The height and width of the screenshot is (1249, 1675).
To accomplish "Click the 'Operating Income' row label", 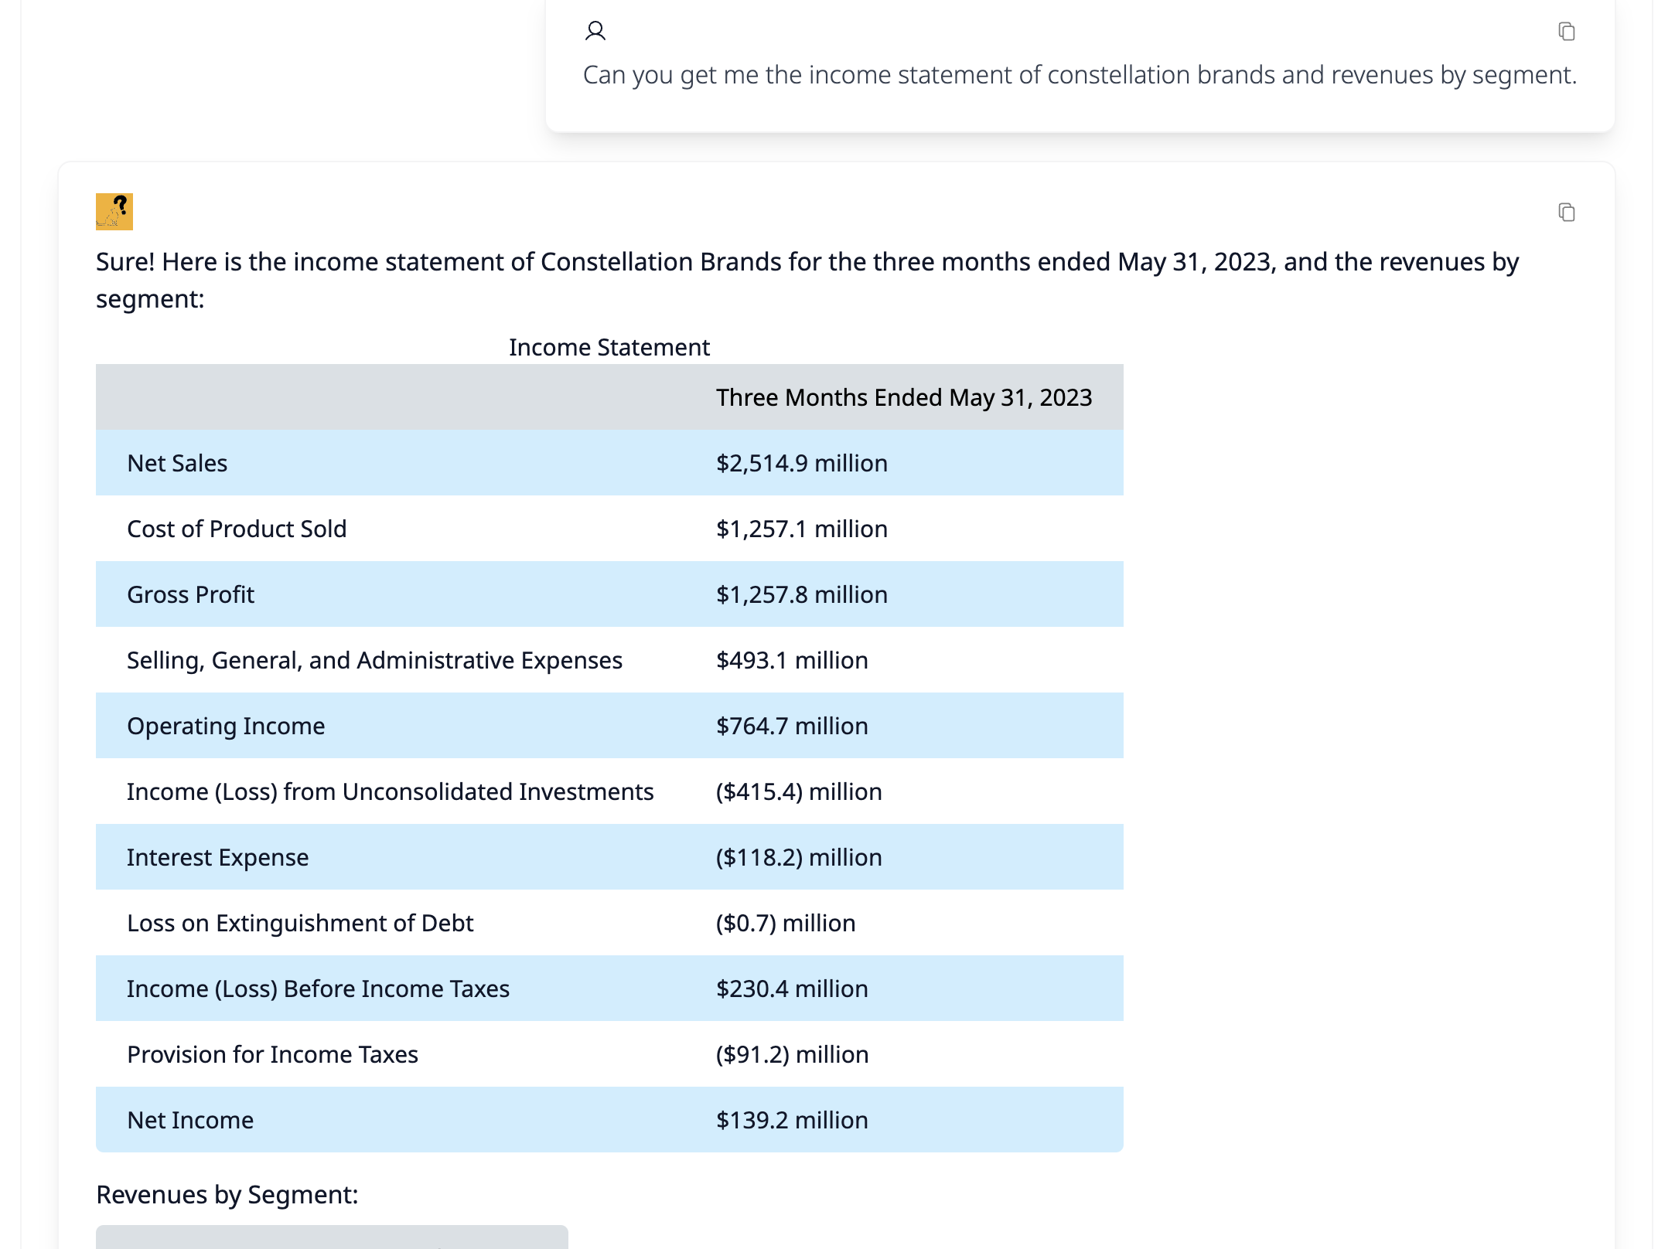I will [x=226, y=726].
